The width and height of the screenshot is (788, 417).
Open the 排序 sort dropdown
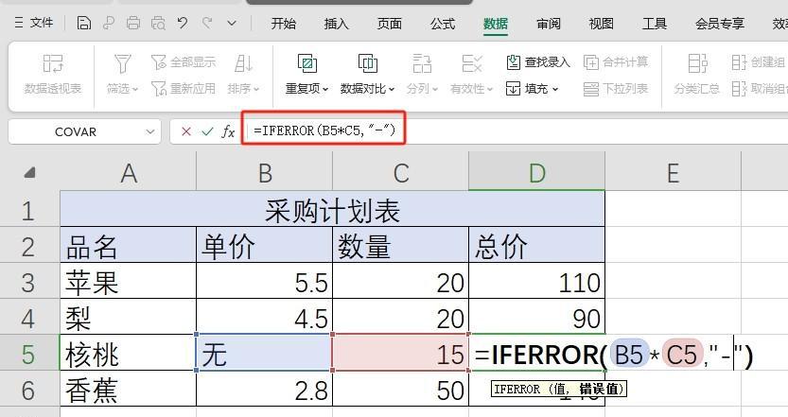point(243,89)
